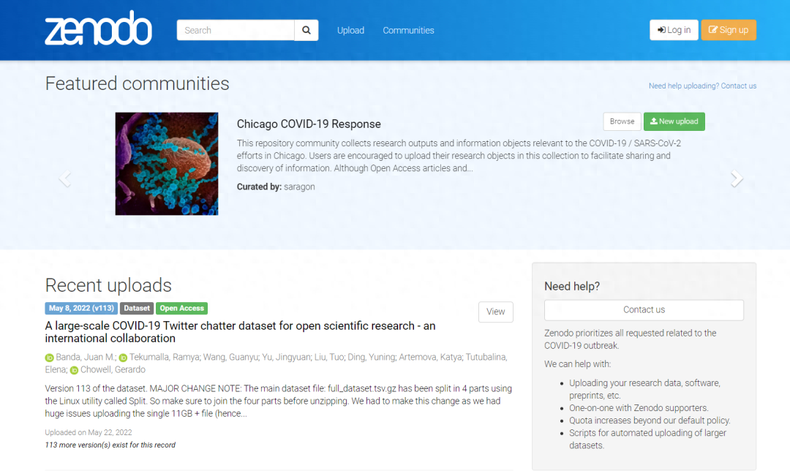Screen dimensions: 790x471
Task: Click ORCID icon beside Chowell, Gerardo
Action: pyautogui.click(x=74, y=370)
